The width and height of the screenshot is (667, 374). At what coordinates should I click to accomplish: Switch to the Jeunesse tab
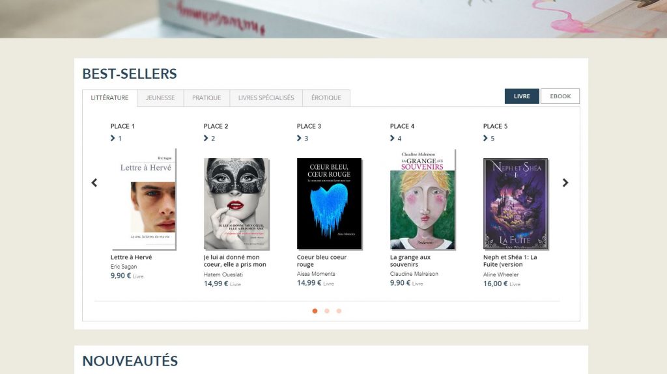point(160,98)
